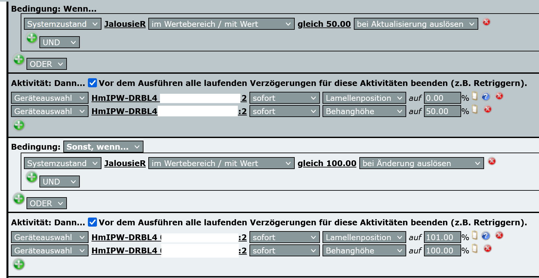This screenshot has width=539, height=278.
Task: Open sofort dropdown in Lamellenposition 0.00 row
Action: point(285,98)
